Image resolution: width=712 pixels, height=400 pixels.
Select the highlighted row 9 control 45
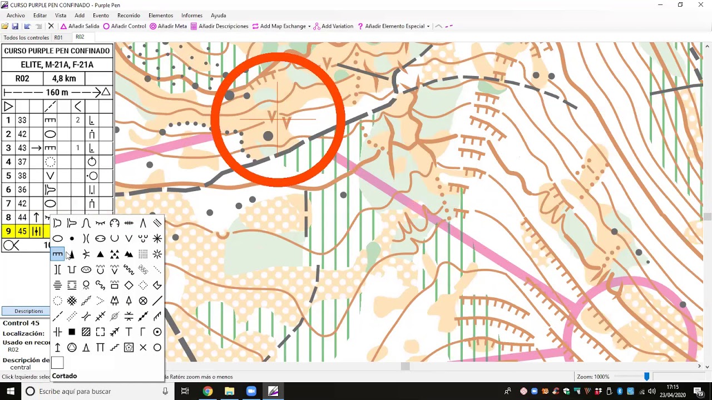[22, 231]
